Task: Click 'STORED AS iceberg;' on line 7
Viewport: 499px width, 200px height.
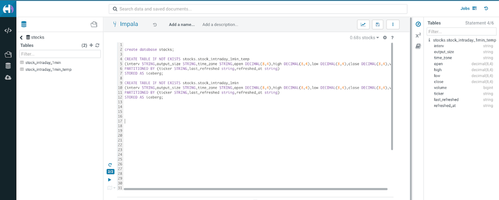Action: coord(143,73)
